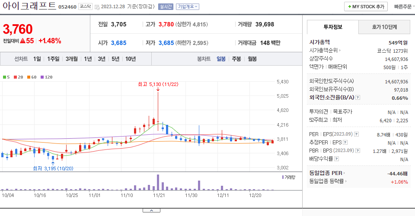Click the red arrow under 최고 5,130 label
Viewport: 415px width, 216px height.
158,89
